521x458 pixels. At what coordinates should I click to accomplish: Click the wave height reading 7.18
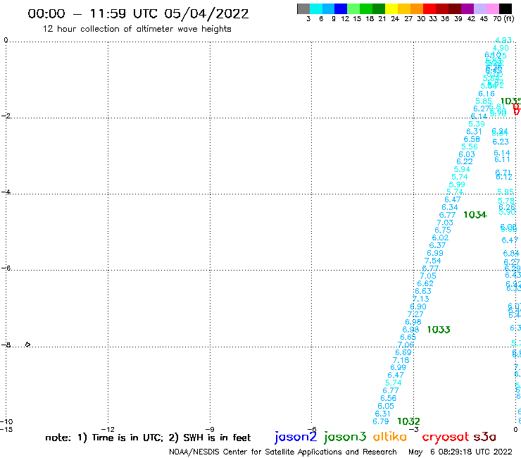point(401,360)
